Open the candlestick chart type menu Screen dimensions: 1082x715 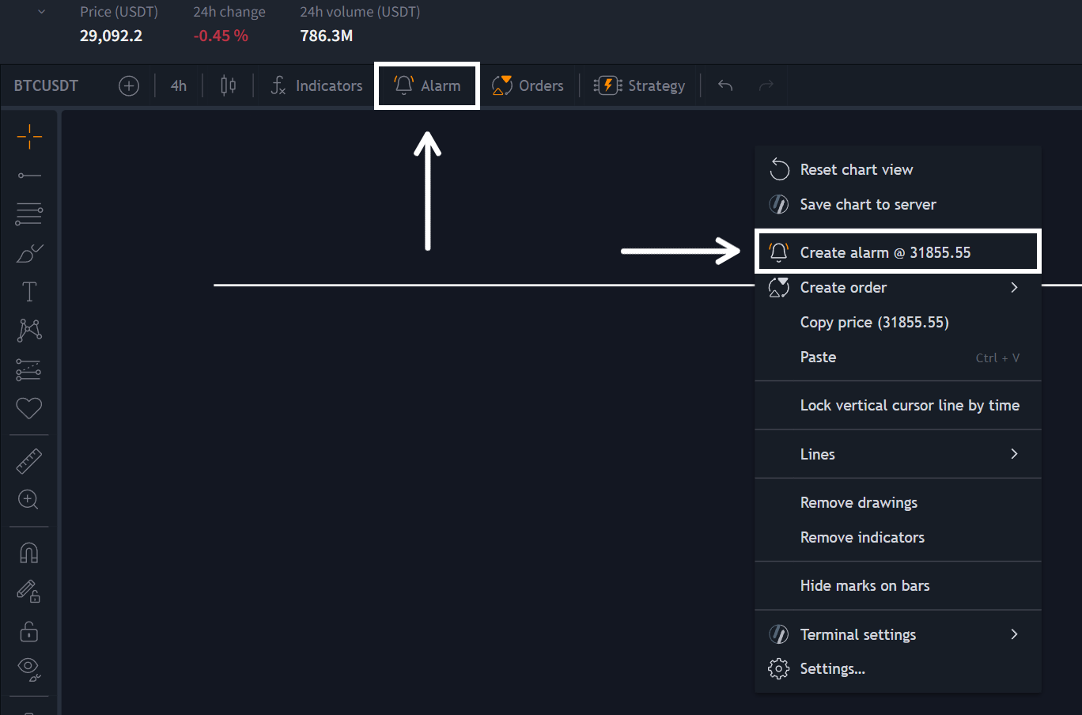[x=228, y=85]
